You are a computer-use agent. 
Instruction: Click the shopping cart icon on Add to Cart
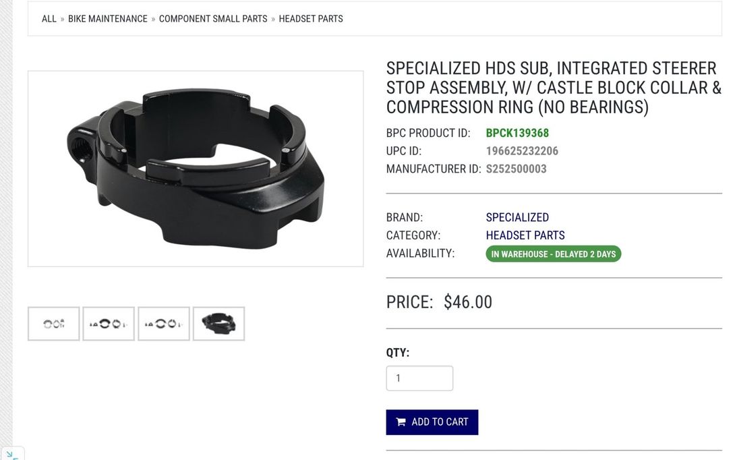click(x=401, y=422)
